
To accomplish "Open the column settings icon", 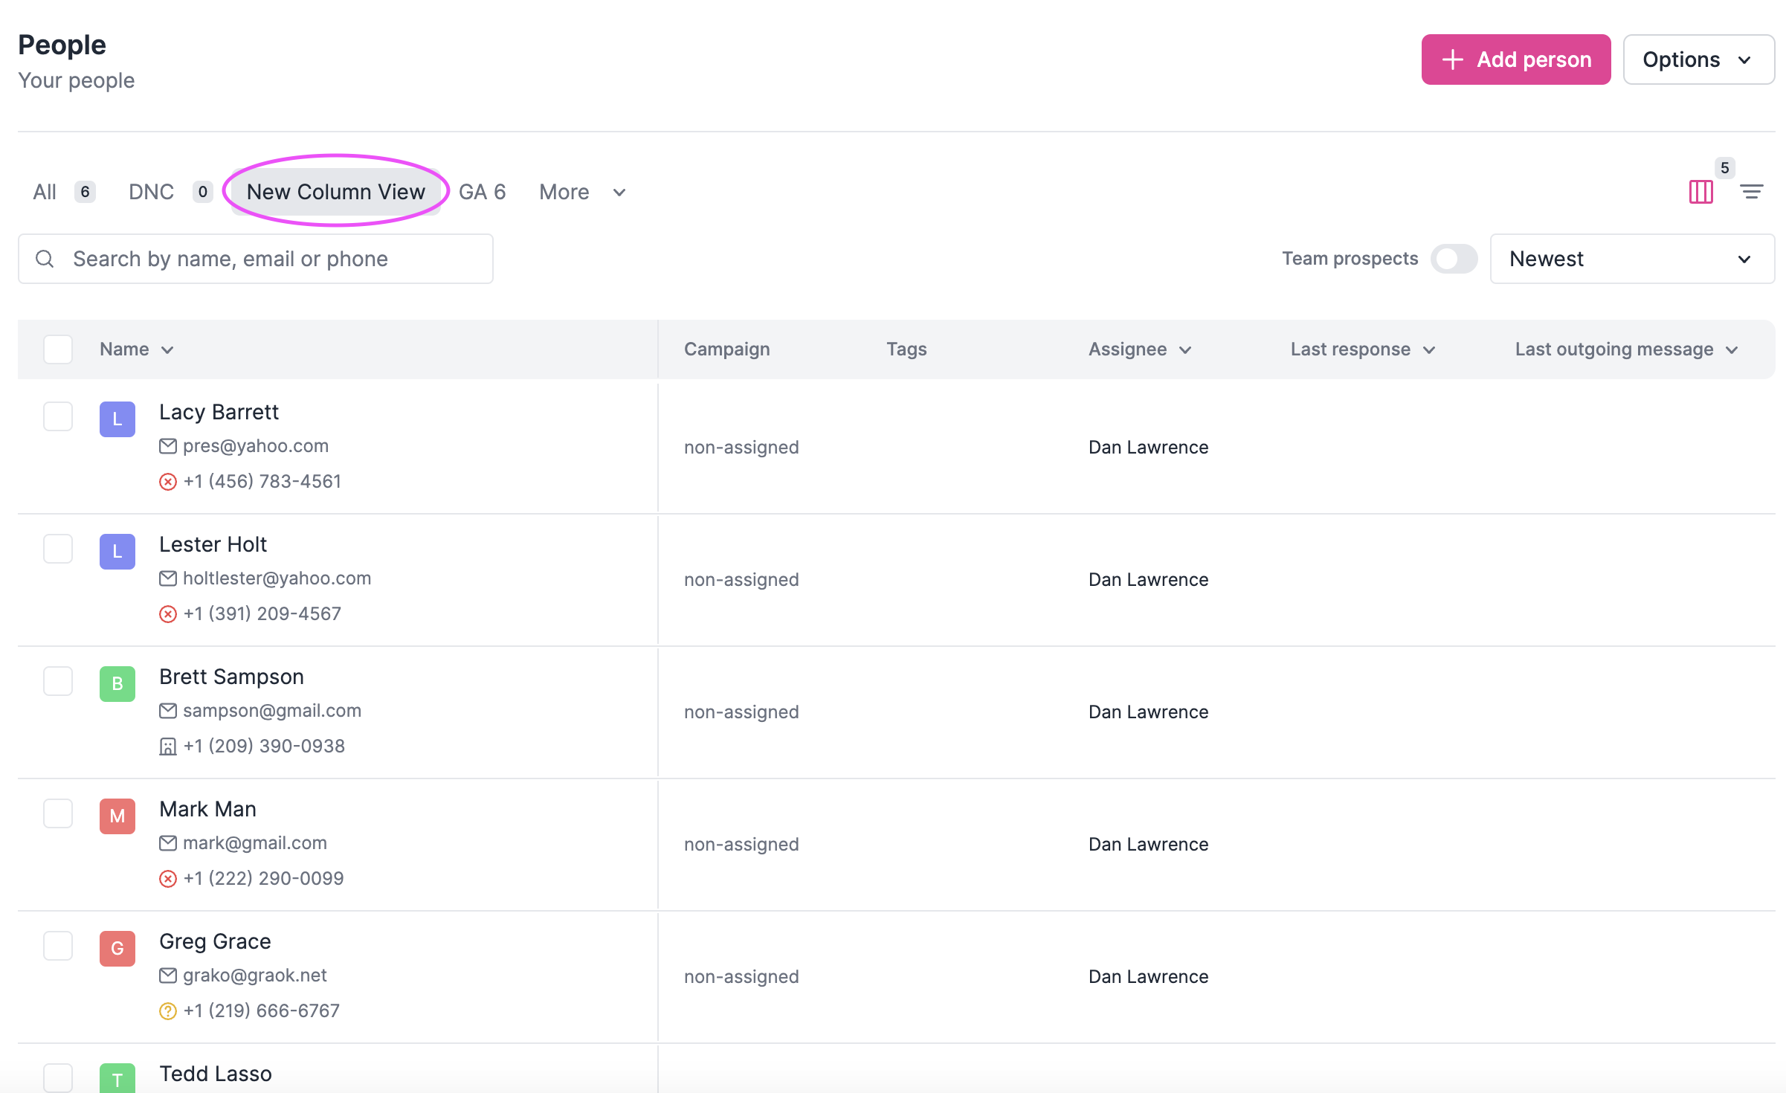I will click(x=1700, y=192).
